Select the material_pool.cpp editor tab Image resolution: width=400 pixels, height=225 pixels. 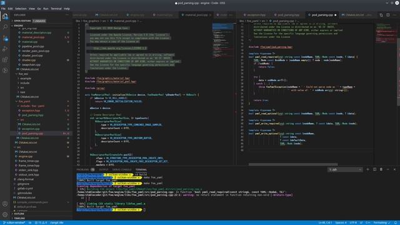coord(196,15)
